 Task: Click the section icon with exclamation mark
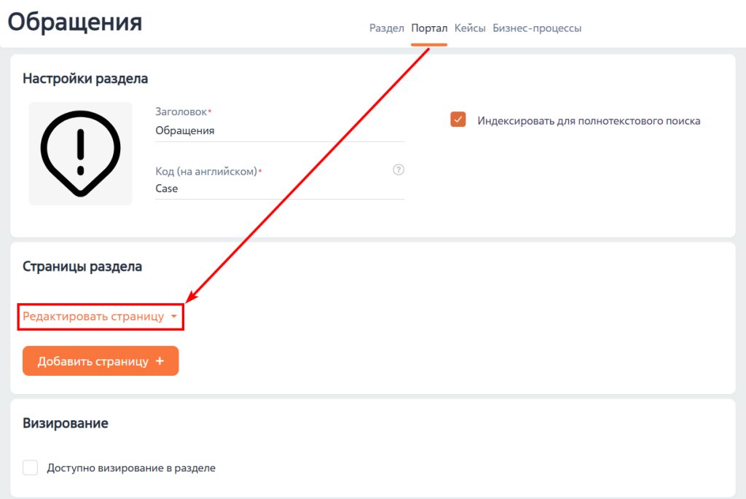80,154
